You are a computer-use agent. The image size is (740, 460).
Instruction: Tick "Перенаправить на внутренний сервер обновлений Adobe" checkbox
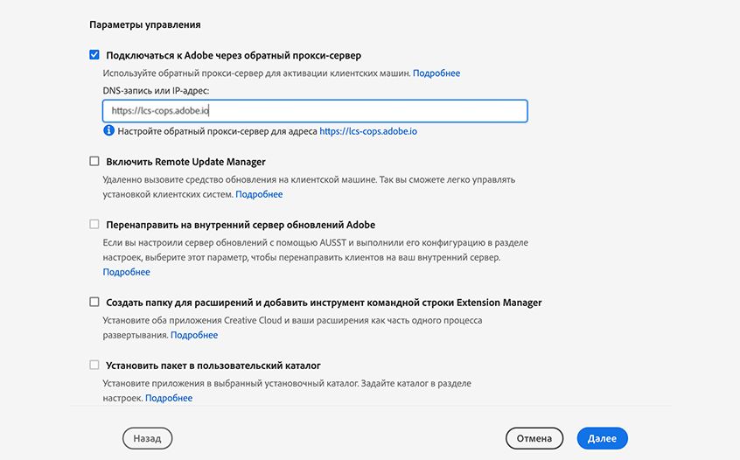(x=94, y=225)
